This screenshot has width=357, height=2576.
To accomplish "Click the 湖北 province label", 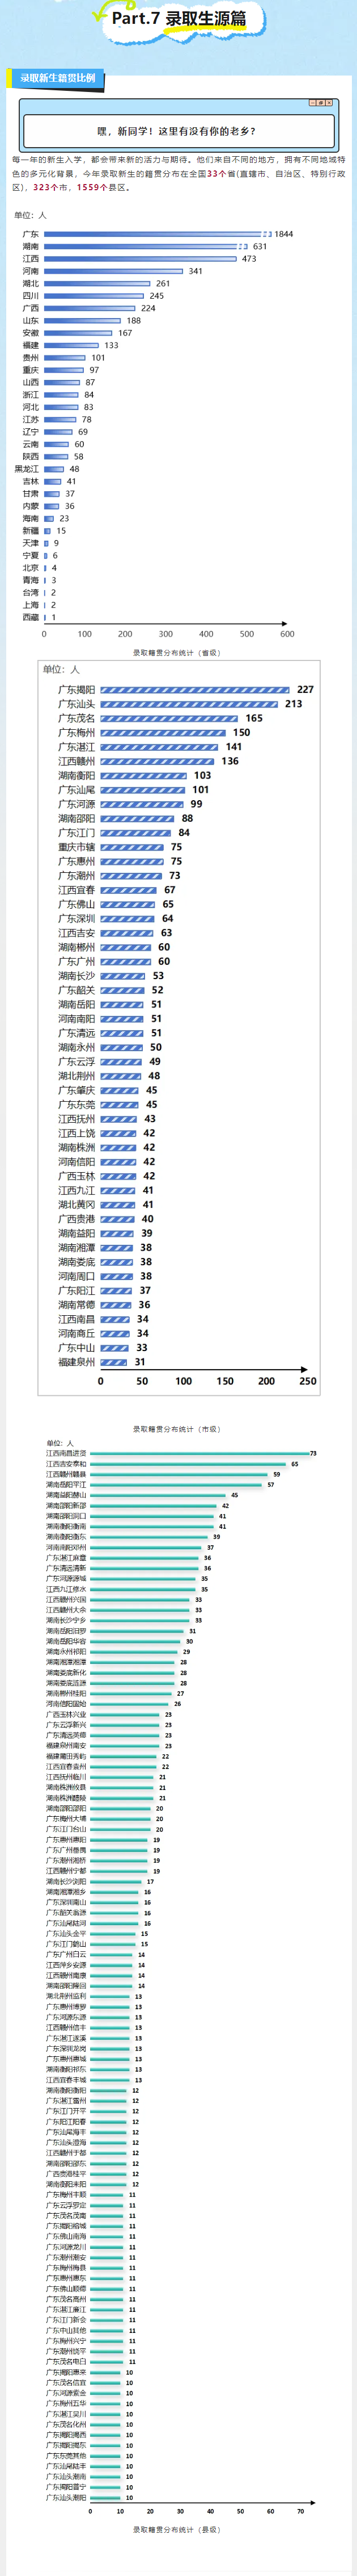I will click(x=31, y=283).
